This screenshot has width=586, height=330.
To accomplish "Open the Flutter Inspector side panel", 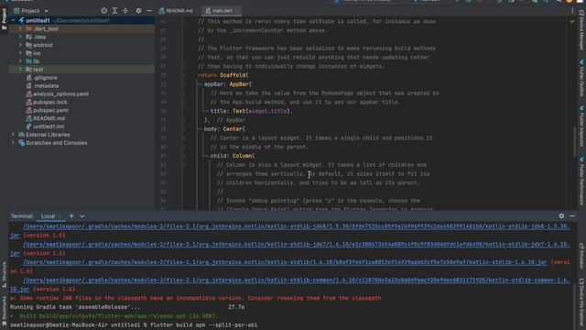I will click(x=581, y=126).
